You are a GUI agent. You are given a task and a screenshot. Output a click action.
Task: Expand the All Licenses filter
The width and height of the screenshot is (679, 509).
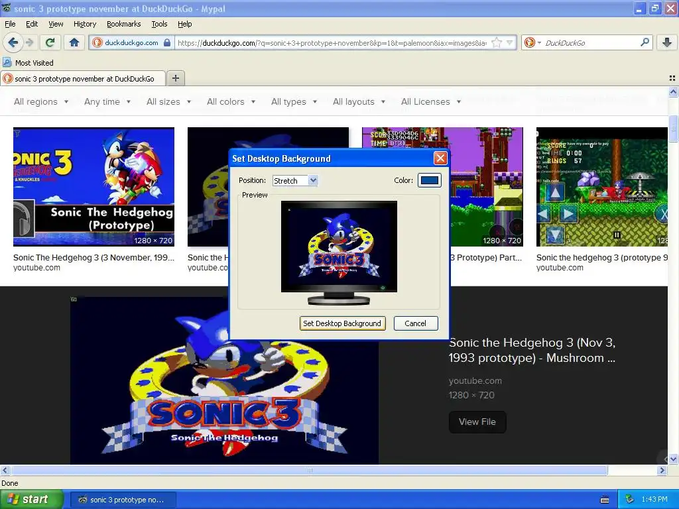click(431, 101)
